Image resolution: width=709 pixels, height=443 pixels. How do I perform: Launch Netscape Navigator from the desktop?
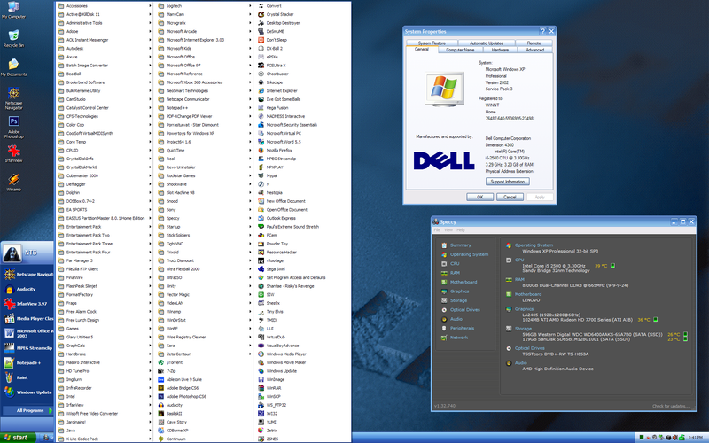(x=13, y=98)
